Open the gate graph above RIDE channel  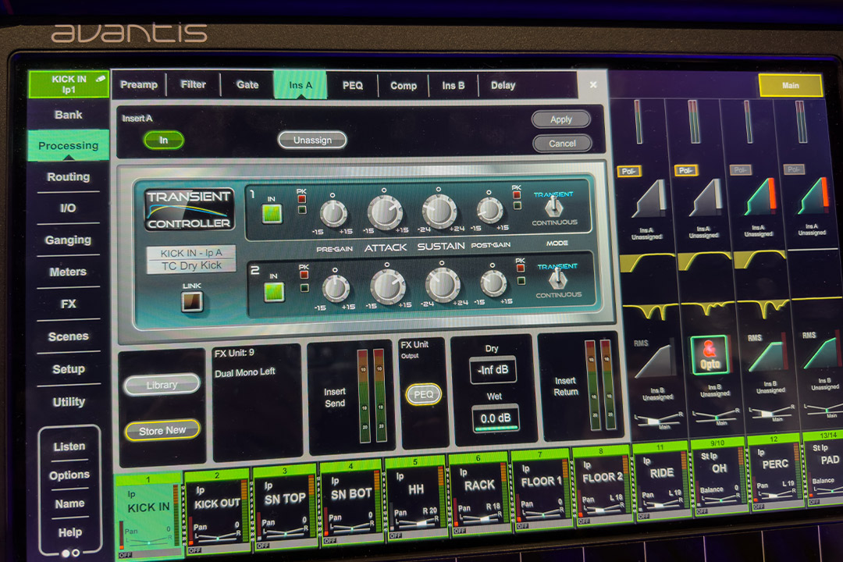click(x=649, y=198)
